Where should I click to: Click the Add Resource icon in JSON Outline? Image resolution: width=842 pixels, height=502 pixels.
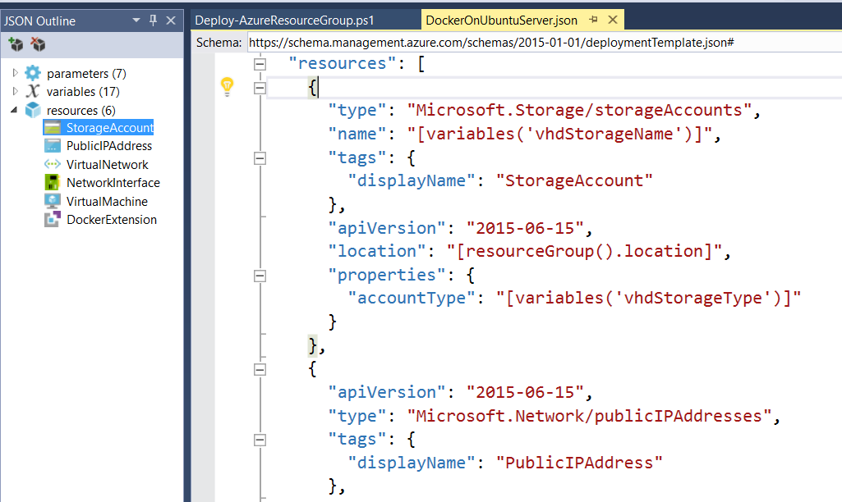click(15, 44)
